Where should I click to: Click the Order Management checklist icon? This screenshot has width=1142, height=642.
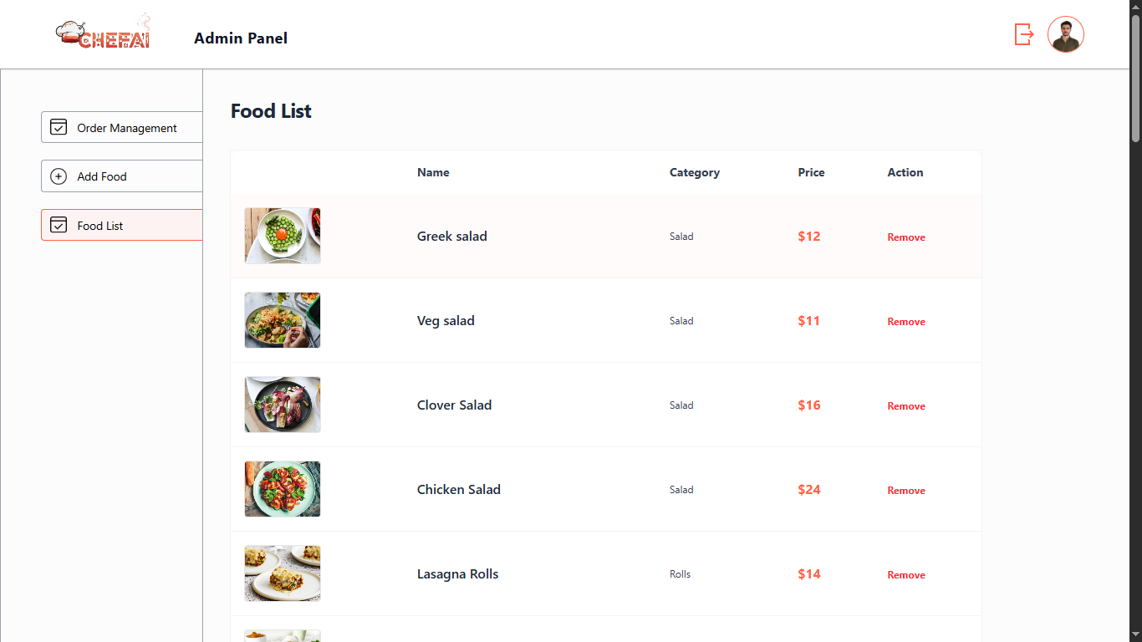pyautogui.click(x=59, y=127)
